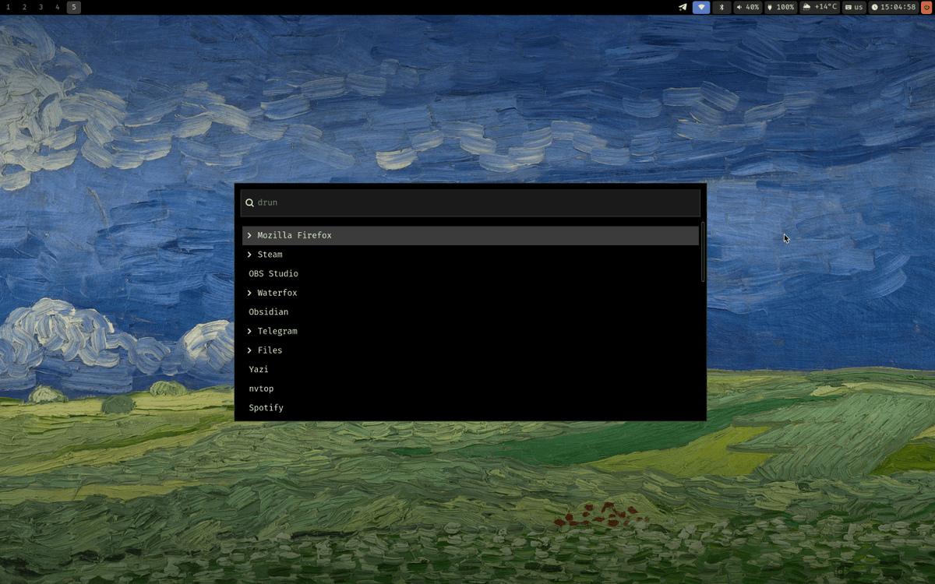Expand the Mozilla Firefox entry actions
The width and height of the screenshot is (935, 584).
click(249, 234)
